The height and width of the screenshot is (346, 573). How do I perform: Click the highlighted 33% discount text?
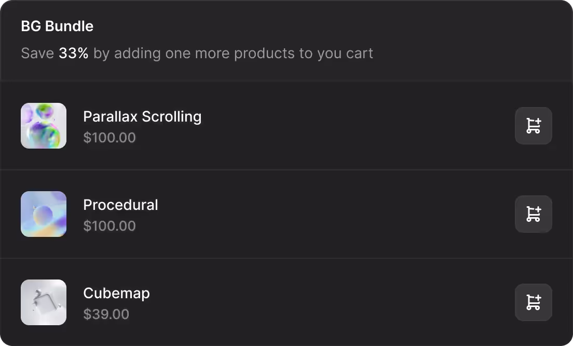point(73,53)
